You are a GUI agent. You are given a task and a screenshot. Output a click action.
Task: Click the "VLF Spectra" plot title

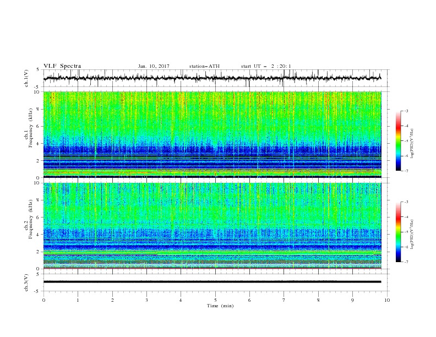[62, 66]
